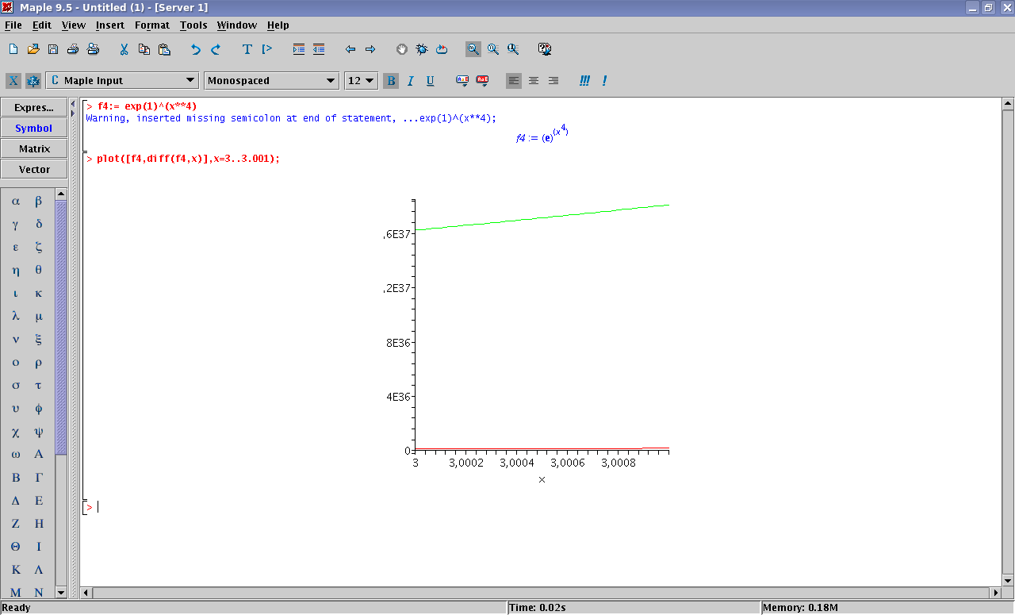Toggle underline formatting
Image resolution: width=1015 pixels, height=615 pixels.
[x=431, y=80]
